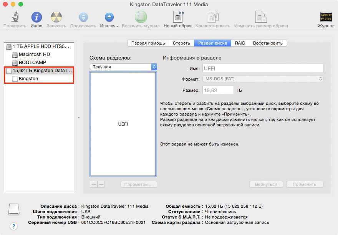
Task: Open the Формат MS-DOS (FAT) dropdown
Action: pyautogui.click(x=263, y=79)
